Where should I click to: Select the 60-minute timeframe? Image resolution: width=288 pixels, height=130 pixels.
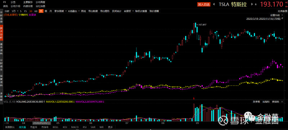point(36,11)
